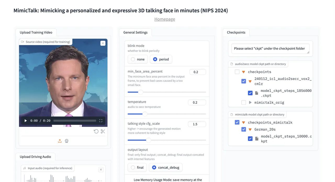Click the undo/reset video icon

tap(96, 131)
